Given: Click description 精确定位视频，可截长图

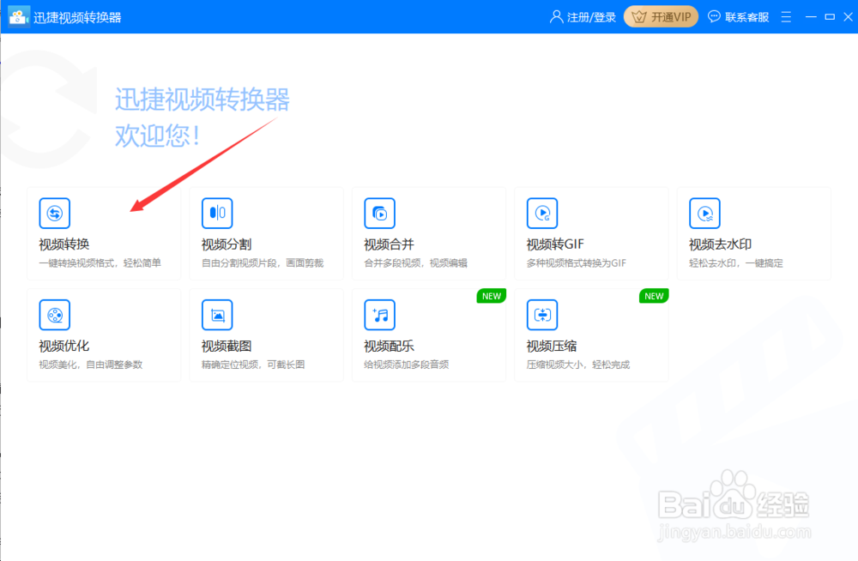Looking at the screenshot, I should (x=253, y=365).
